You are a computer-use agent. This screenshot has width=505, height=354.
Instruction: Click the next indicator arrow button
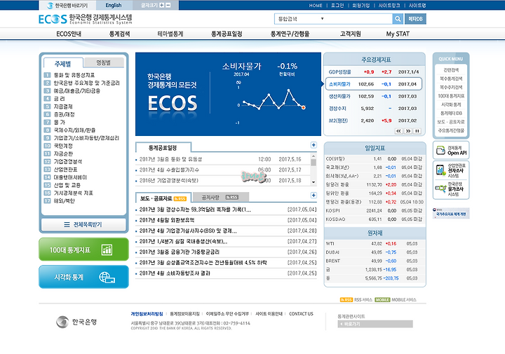[408, 131]
